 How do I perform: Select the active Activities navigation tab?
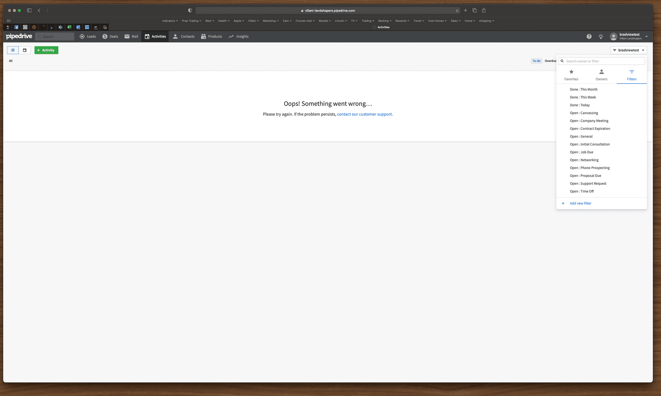pyautogui.click(x=155, y=37)
